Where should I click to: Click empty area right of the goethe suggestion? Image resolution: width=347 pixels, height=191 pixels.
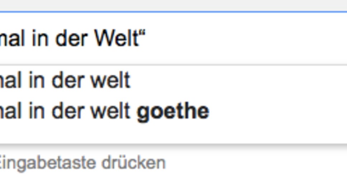[x=279, y=112]
